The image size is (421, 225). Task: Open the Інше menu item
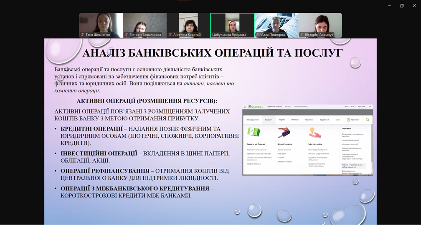click(x=337, y=120)
